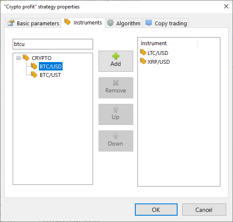Click the CRYPTO group tag icon
233x222 pixels.
pyautogui.click(x=26, y=58)
